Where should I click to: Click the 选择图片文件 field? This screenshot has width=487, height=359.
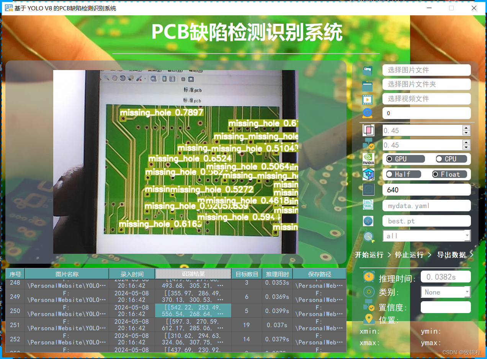(x=427, y=70)
